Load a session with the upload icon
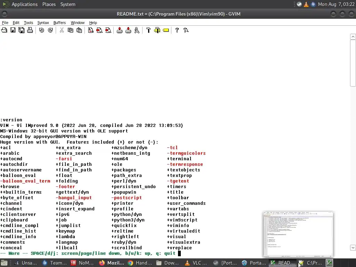Viewport: 356px width, 267px height. click(x=120, y=30)
